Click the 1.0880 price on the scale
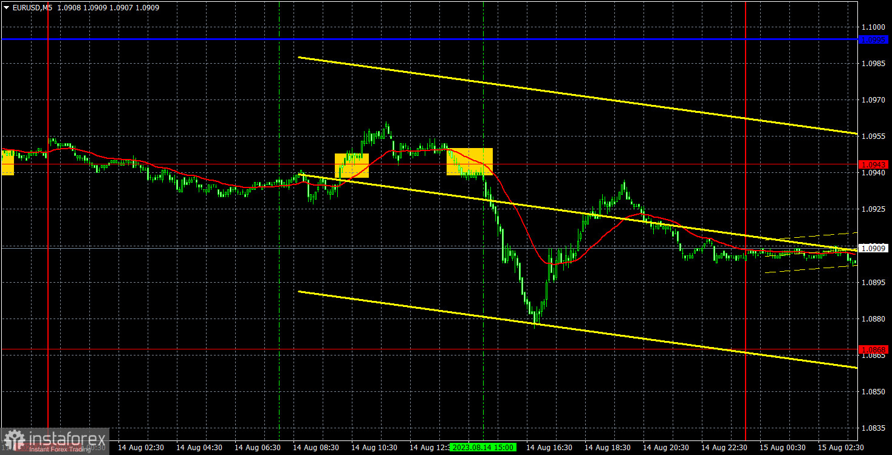 point(873,318)
